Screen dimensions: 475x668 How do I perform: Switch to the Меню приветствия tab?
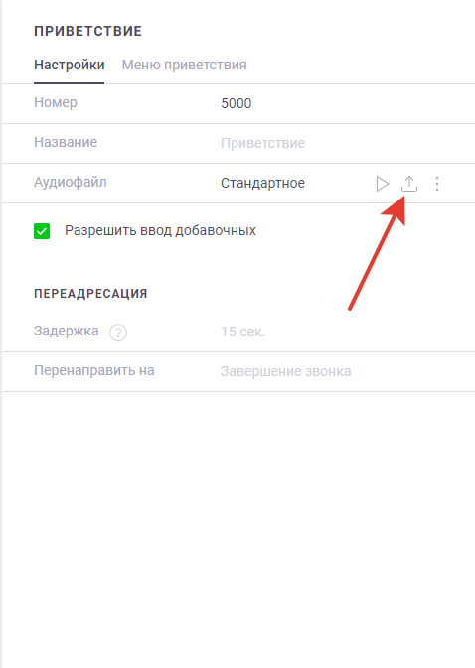pos(184,65)
